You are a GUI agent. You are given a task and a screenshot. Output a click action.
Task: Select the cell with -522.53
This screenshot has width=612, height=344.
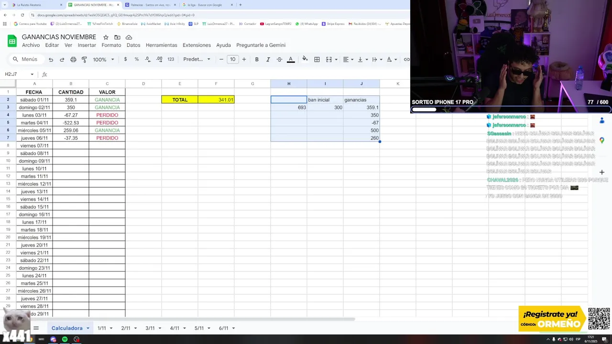pyautogui.click(x=71, y=123)
